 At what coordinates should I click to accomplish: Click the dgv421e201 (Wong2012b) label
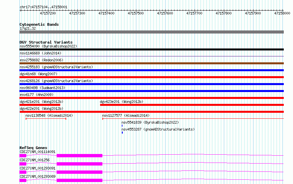41,102
